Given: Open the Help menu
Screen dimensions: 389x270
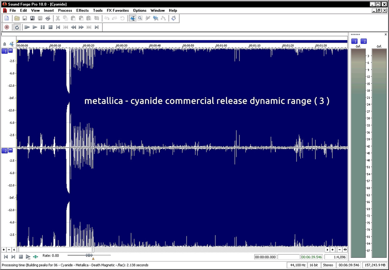Looking at the screenshot, I should (173, 10).
